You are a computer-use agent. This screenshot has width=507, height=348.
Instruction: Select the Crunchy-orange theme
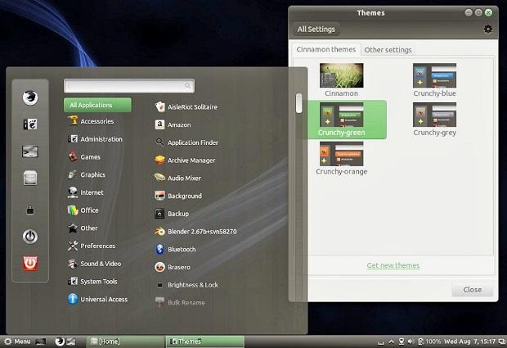tap(342, 158)
